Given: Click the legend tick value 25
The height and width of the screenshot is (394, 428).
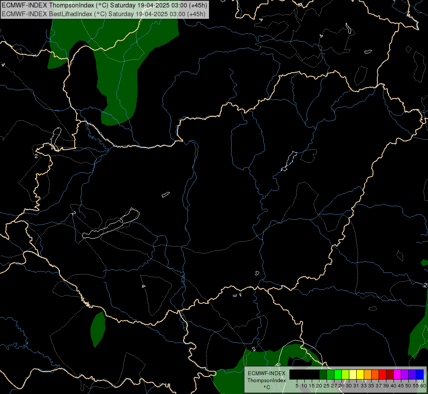Looking at the screenshot, I should point(327,386).
